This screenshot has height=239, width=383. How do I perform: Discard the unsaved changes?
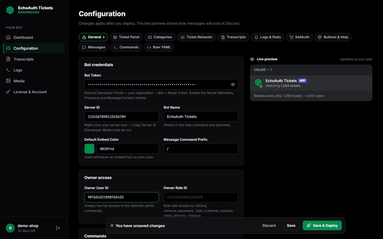tap(269, 225)
